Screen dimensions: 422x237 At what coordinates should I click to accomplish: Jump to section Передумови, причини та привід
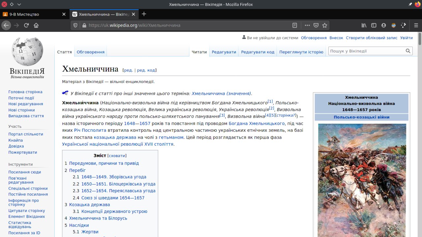(x=104, y=163)
